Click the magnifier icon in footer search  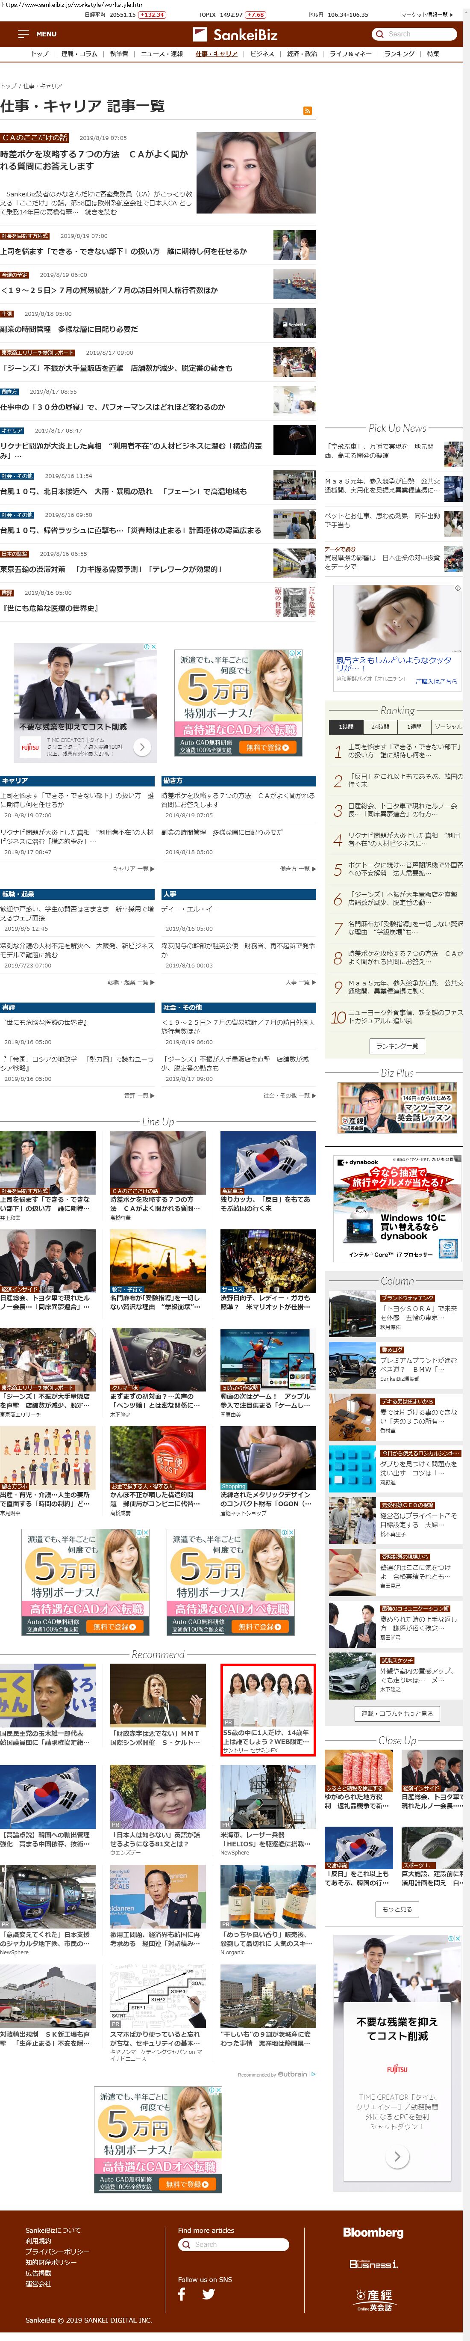coord(187,2244)
